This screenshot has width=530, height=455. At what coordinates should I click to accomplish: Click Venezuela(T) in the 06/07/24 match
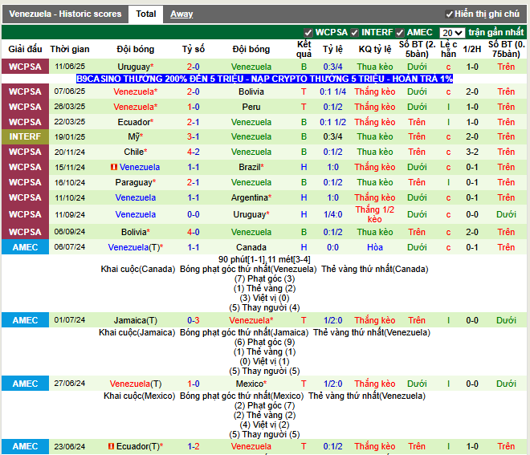(x=136, y=247)
